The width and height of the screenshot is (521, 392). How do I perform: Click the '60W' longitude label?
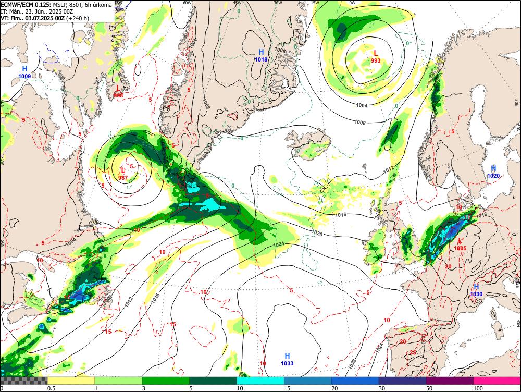point(188,2)
